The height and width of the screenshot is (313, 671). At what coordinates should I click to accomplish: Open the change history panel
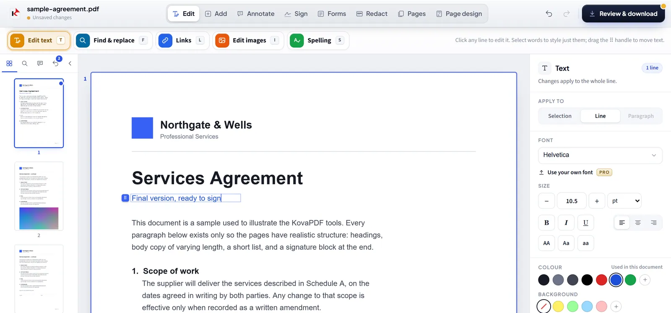coord(56,63)
